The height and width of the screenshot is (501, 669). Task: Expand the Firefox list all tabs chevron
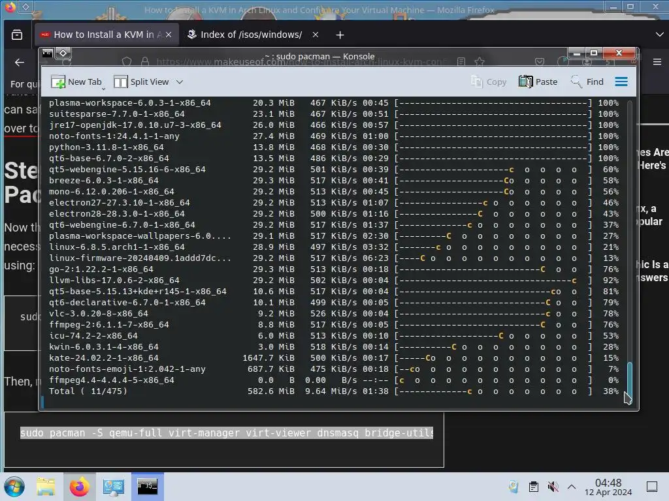point(659,35)
